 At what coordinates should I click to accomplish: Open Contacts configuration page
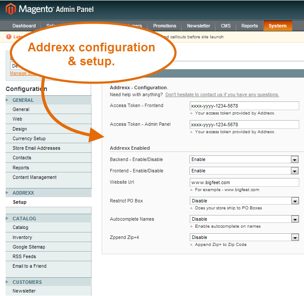(x=49, y=158)
